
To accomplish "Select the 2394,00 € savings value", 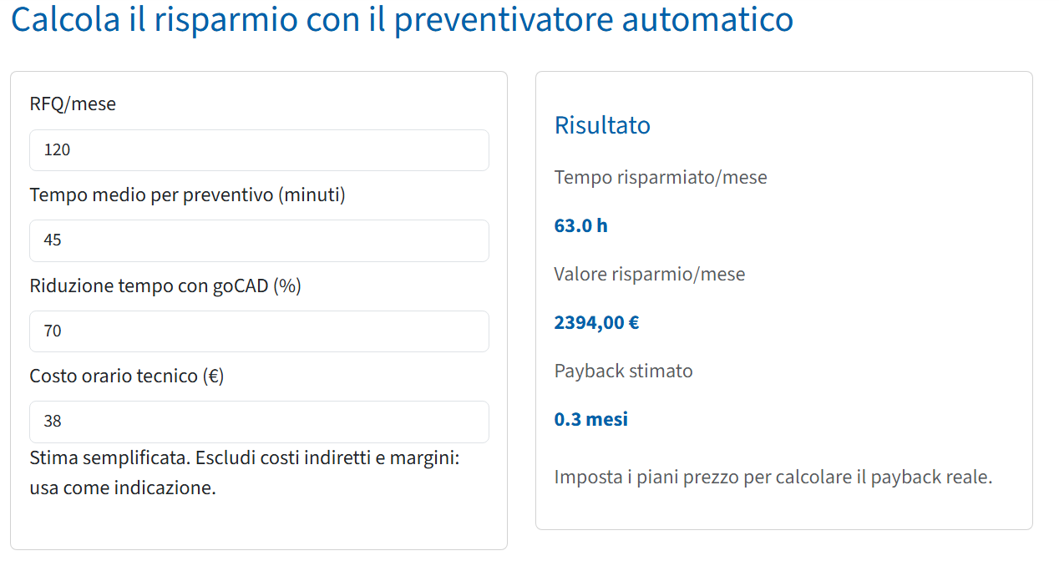I will 596,322.
